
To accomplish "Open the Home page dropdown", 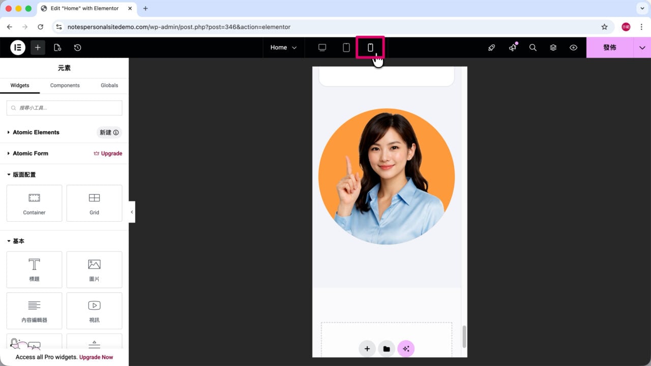I will tap(283, 47).
